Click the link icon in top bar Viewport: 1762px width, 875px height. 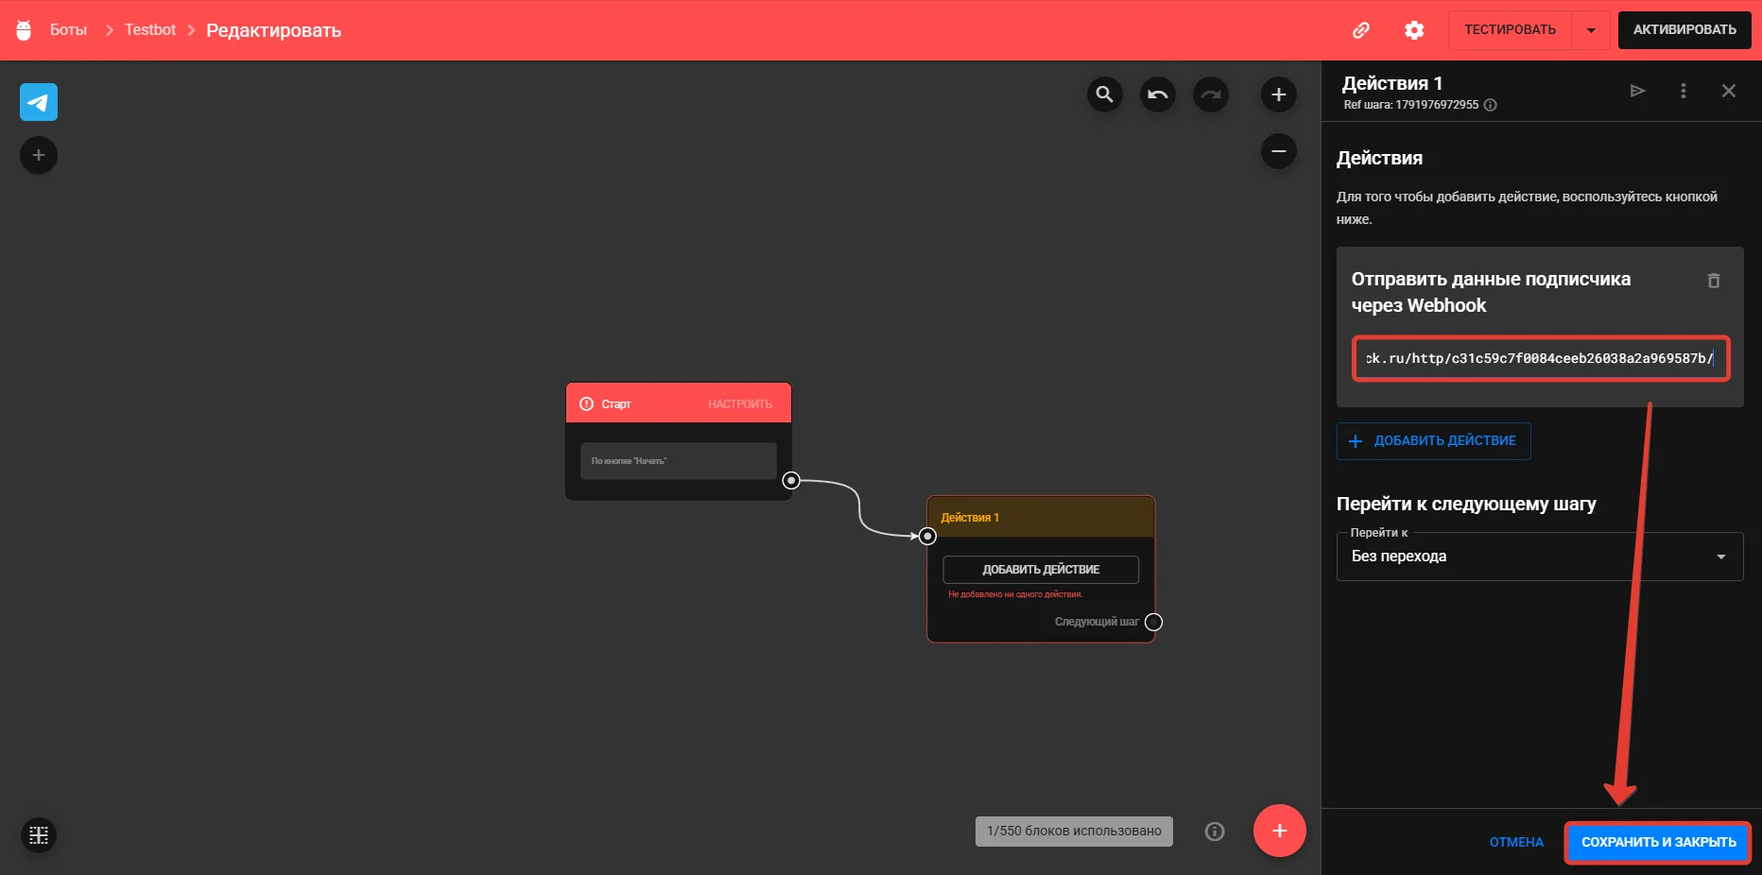[x=1361, y=30]
